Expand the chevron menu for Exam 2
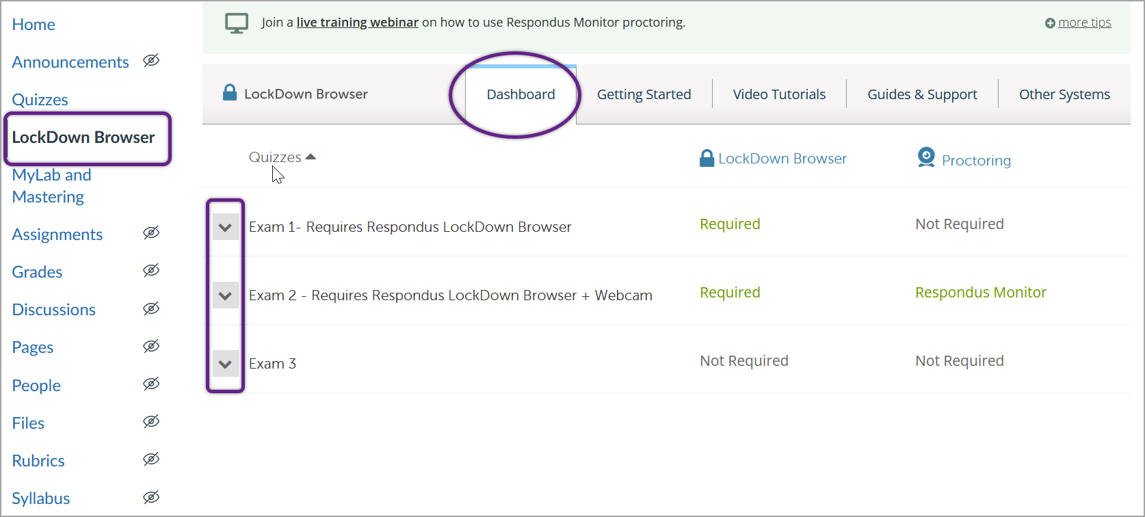Screen dimensions: 1145x517 225,295
